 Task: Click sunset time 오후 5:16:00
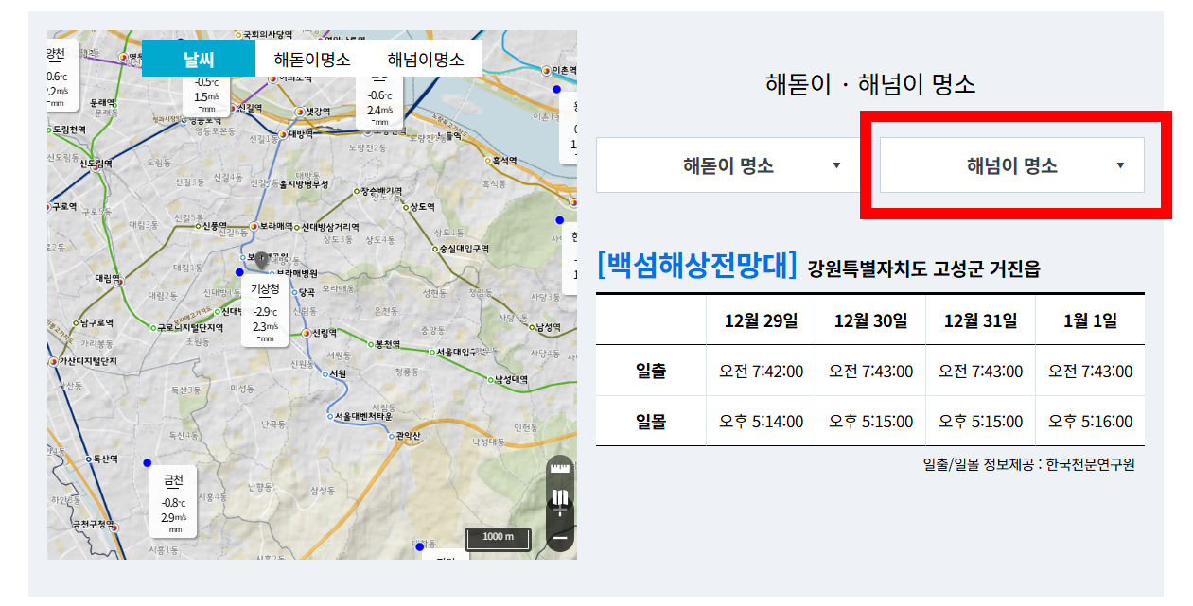(1090, 422)
